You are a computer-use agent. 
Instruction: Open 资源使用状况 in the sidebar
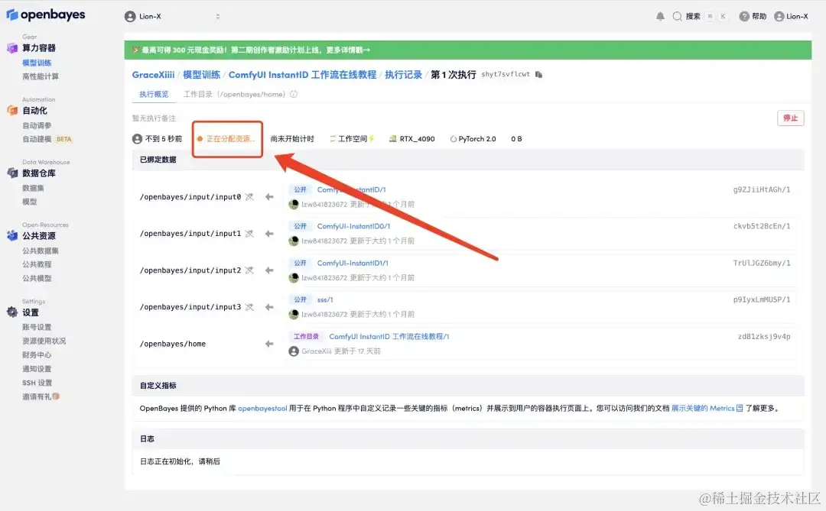tap(44, 341)
